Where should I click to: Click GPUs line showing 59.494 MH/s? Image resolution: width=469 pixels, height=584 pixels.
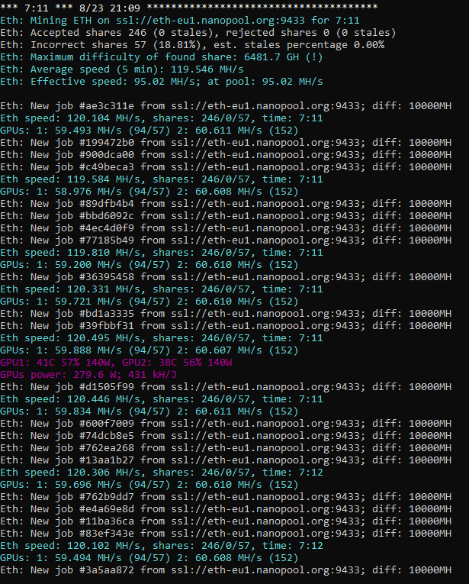pyautogui.click(x=149, y=558)
